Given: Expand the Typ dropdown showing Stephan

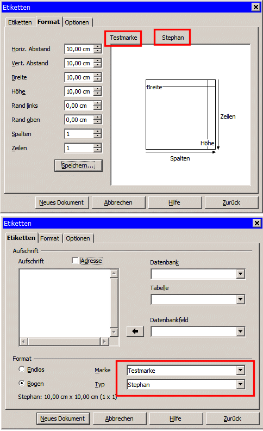Looking at the screenshot, I should coord(241,384).
